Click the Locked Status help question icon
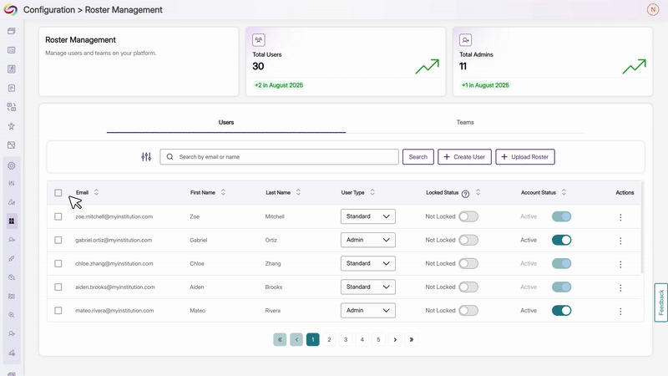The image size is (668, 376). click(x=465, y=193)
